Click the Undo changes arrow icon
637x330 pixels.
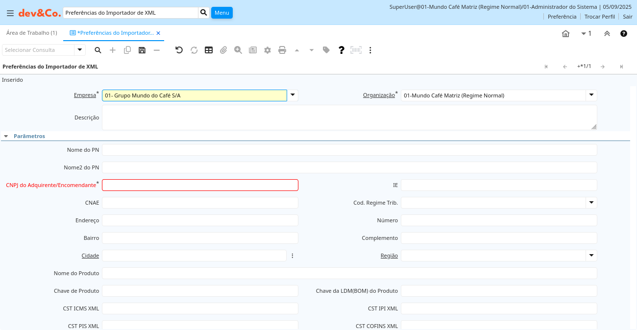click(179, 50)
